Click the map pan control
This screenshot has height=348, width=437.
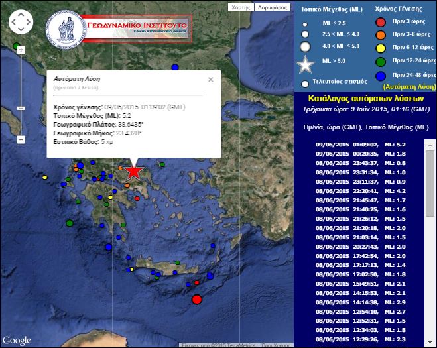(x=21, y=22)
